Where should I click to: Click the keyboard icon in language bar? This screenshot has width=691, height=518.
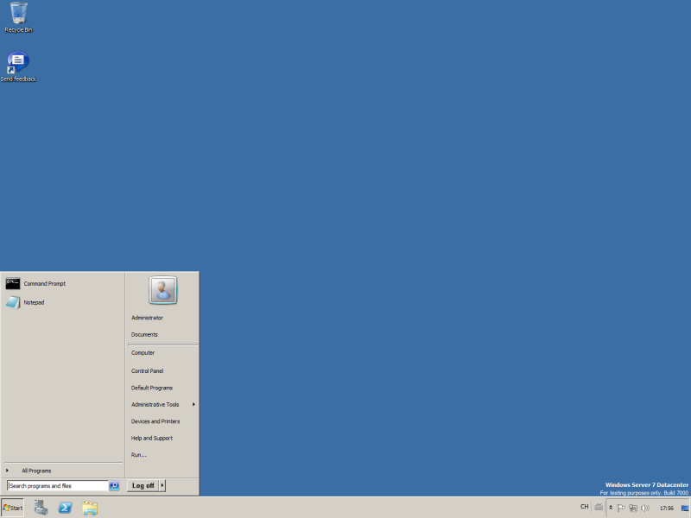(x=599, y=507)
